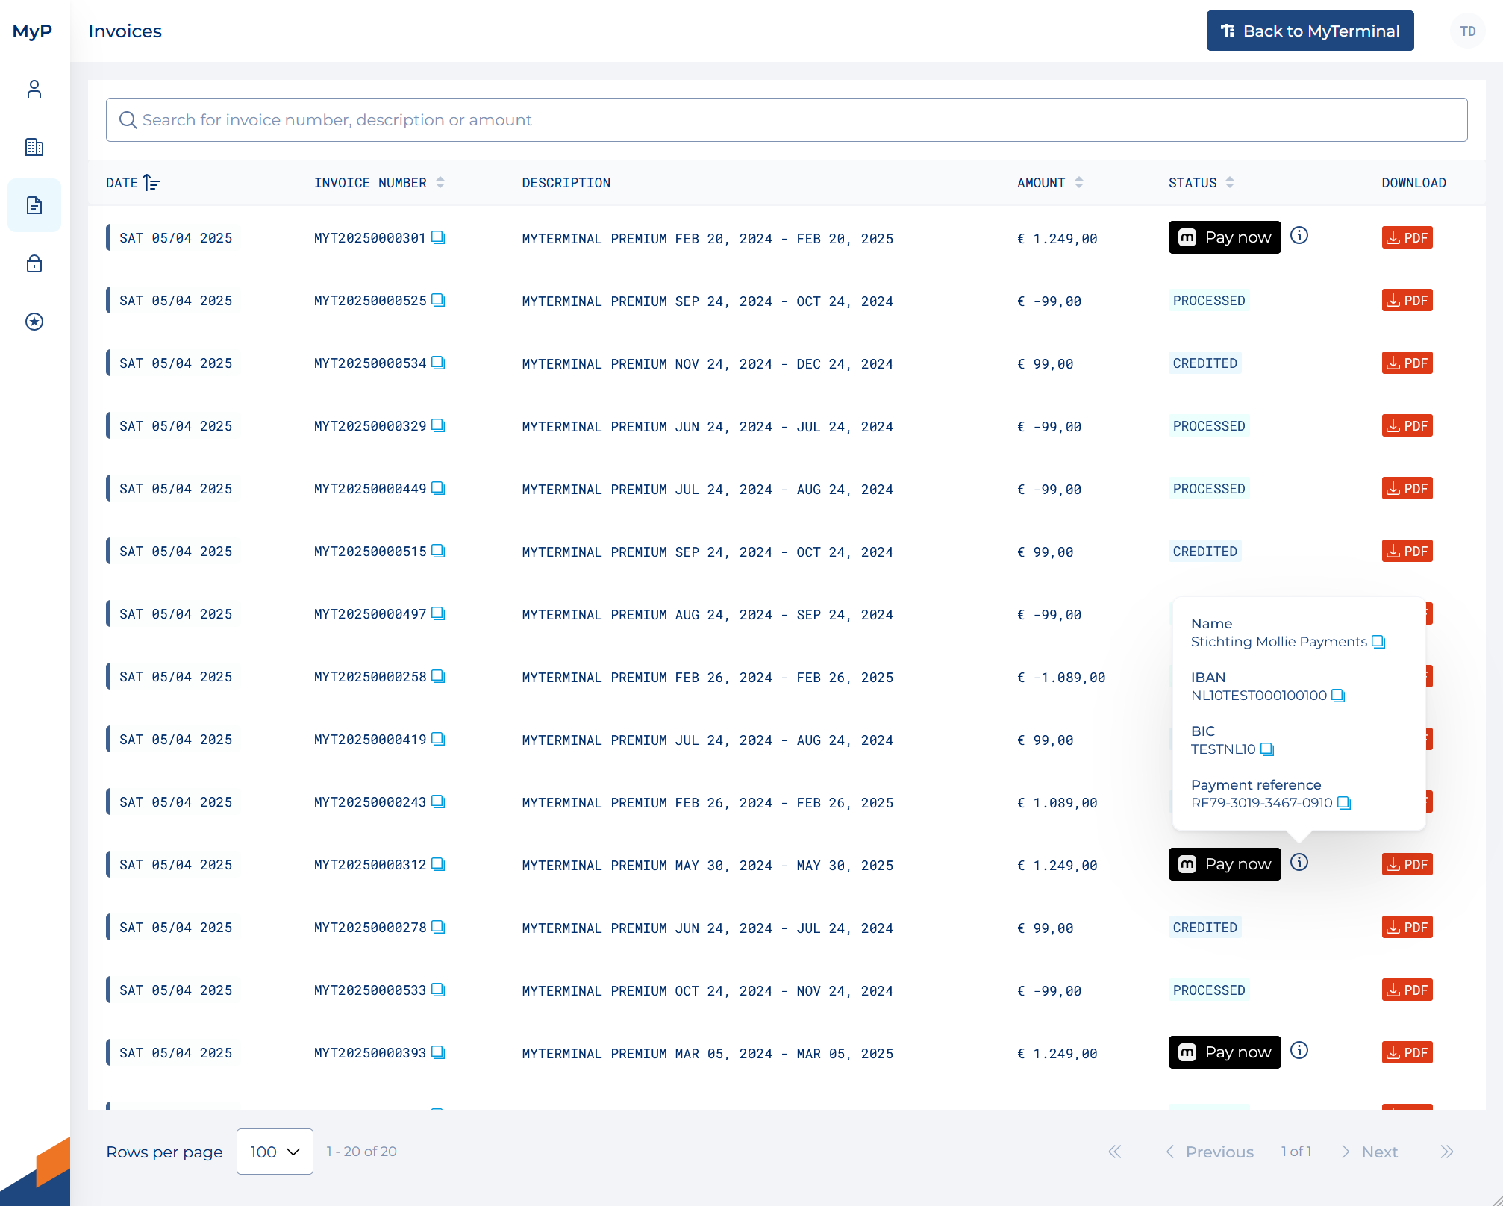Copy invoice number MYT20250000533
The height and width of the screenshot is (1206, 1503).
coord(438,990)
